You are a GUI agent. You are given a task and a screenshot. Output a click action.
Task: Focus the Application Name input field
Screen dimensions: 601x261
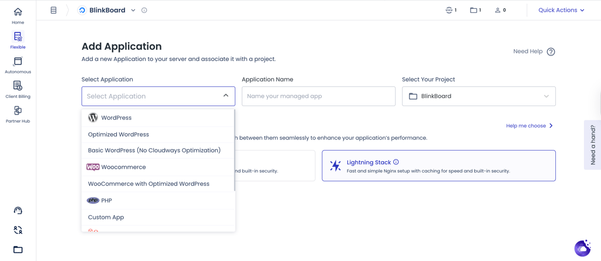coord(319,96)
